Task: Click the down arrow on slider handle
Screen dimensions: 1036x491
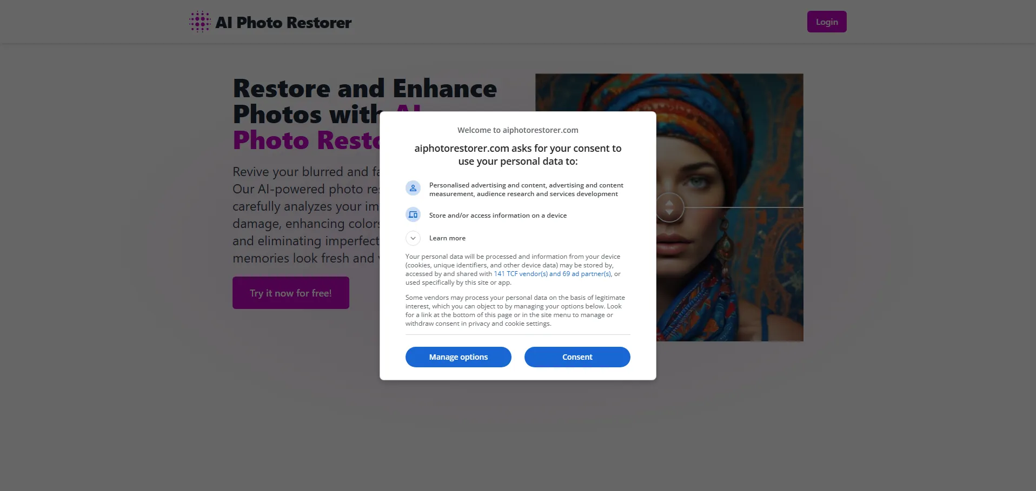Action: [x=669, y=212]
